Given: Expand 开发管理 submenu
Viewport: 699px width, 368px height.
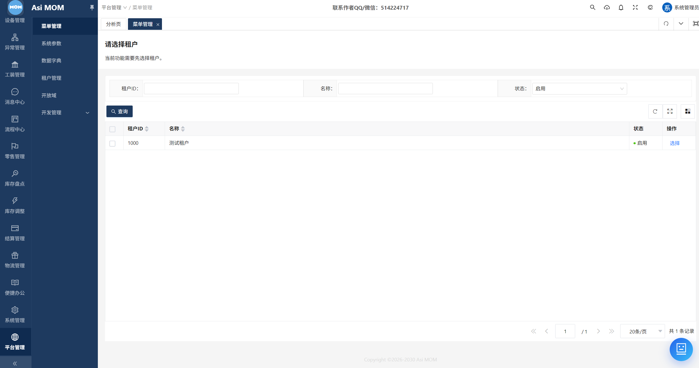Looking at the screenshot, I should click(65, 112).
